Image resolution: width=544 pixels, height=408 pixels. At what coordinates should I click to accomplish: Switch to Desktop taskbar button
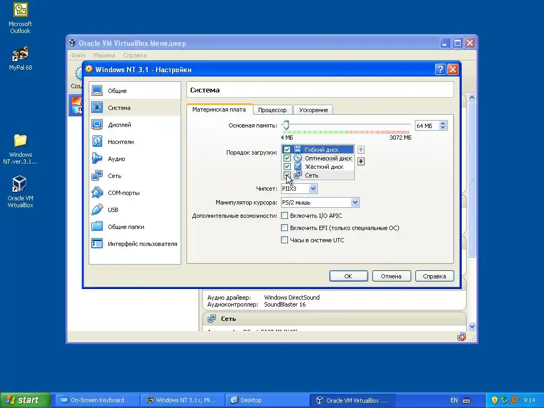tap(267, 400)
